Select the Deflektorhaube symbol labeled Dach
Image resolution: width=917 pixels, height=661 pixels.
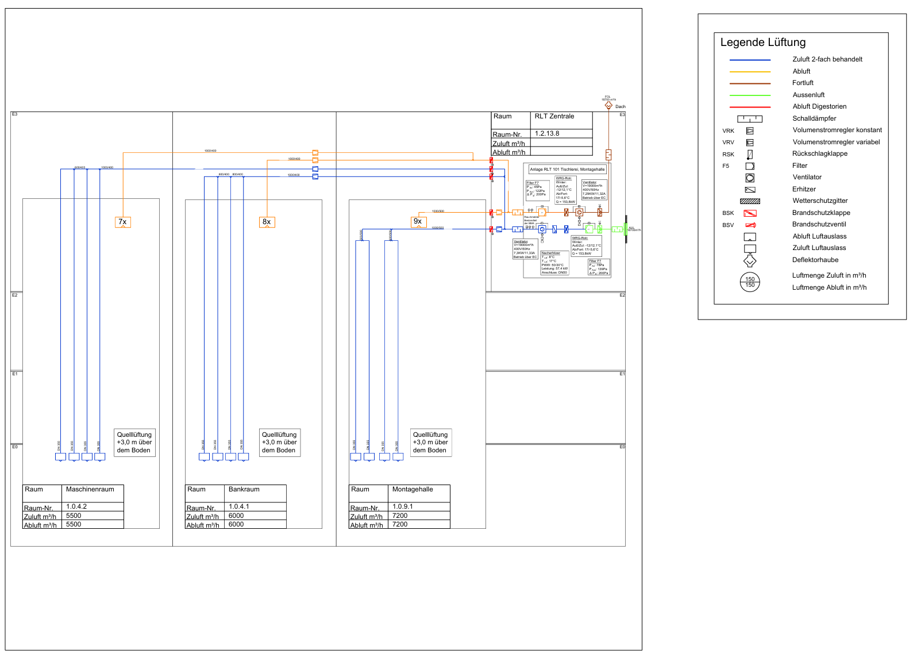(608, 106)
